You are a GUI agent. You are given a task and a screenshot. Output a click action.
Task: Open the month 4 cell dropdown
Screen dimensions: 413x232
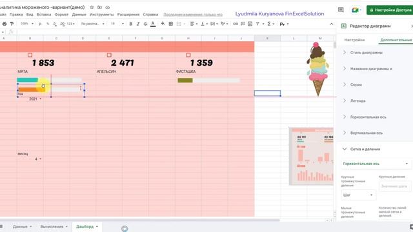point(40,159)
